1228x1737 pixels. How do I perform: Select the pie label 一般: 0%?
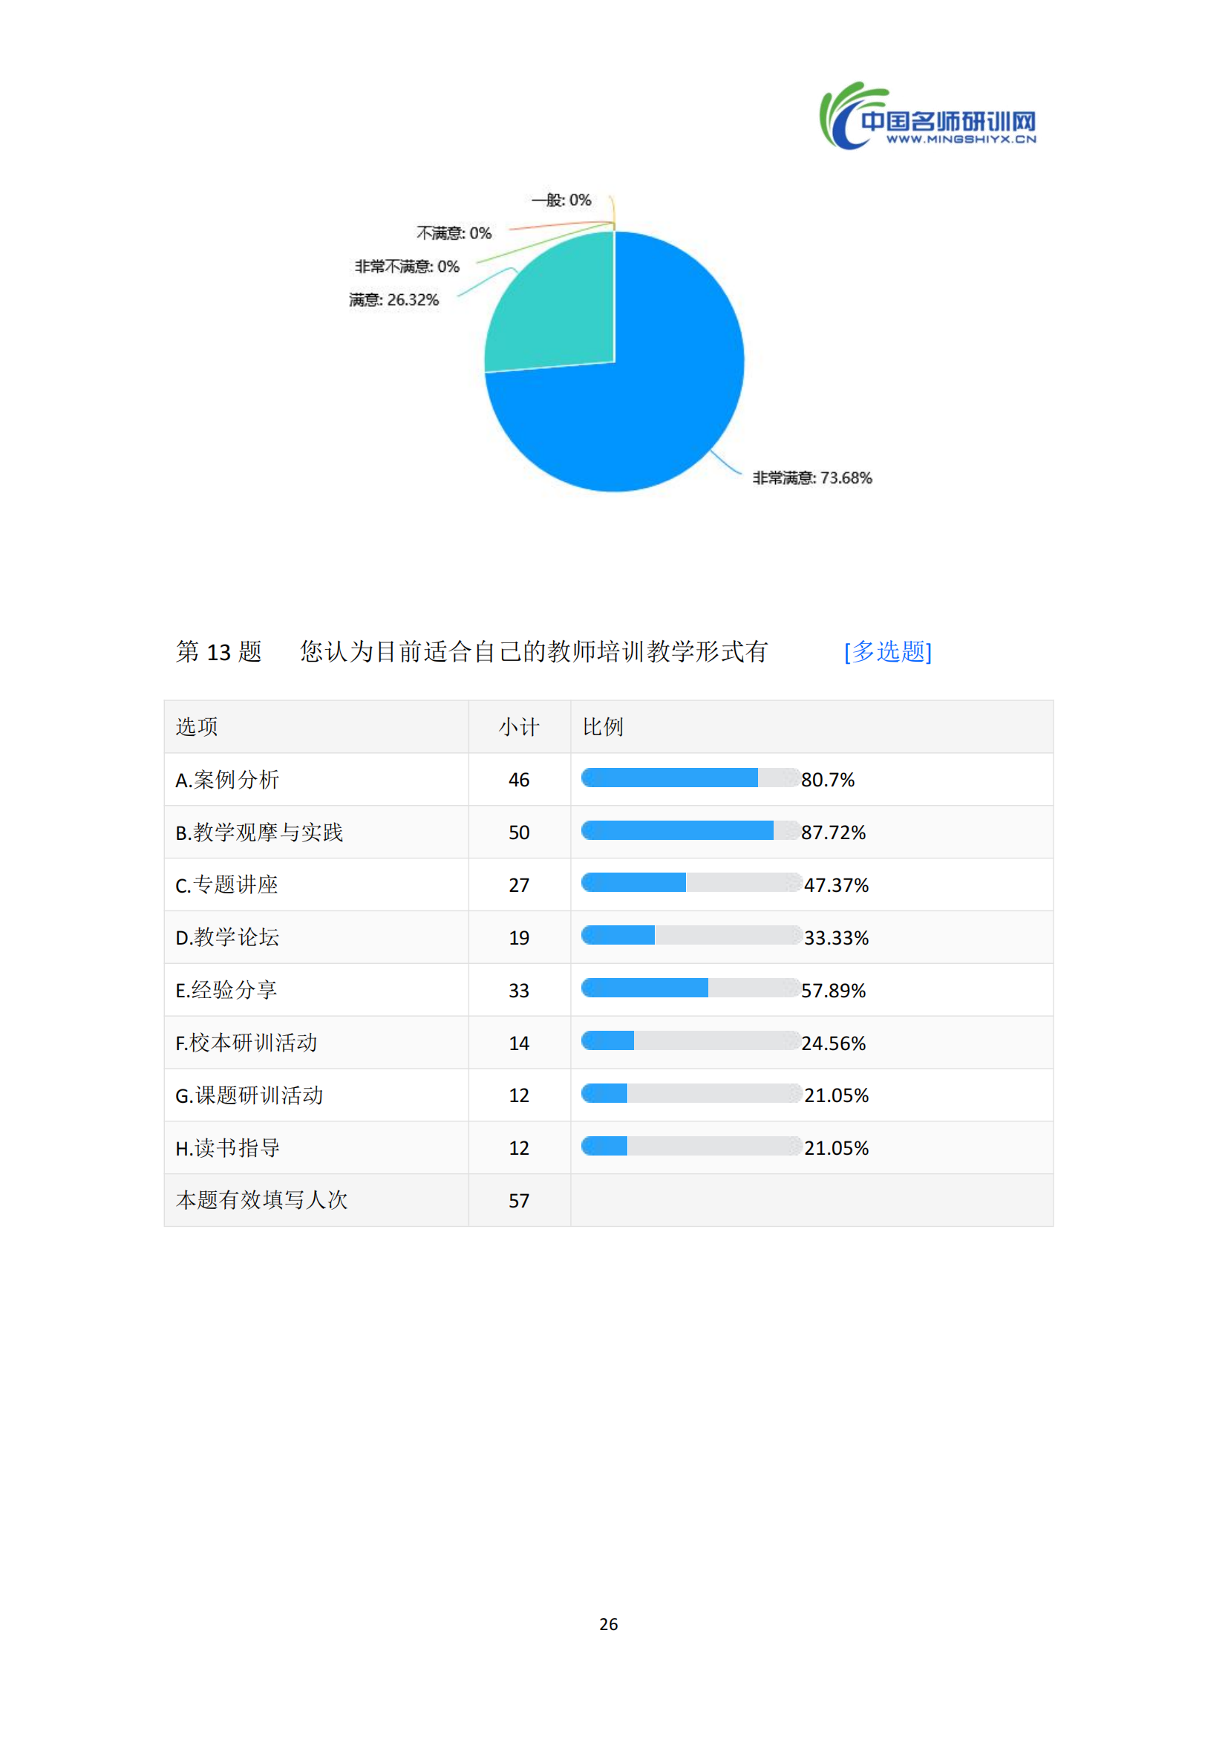point(561,200)
